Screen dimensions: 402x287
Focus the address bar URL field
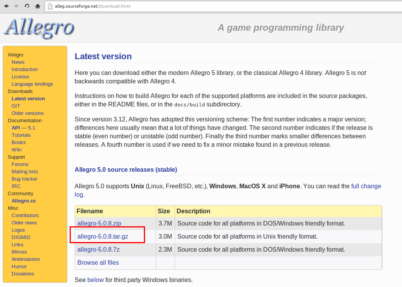223,6
